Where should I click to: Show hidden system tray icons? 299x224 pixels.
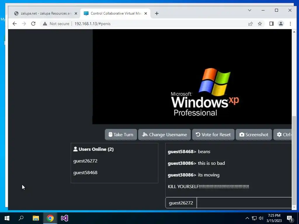[x=247, y=218]
